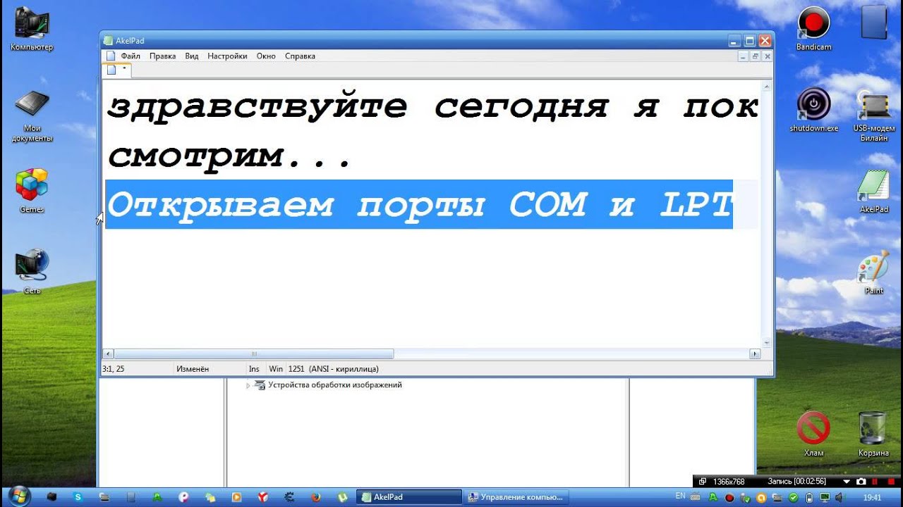Launch uTorrent from the taskbar
The image size is (903, 507).
click(341, 496)
